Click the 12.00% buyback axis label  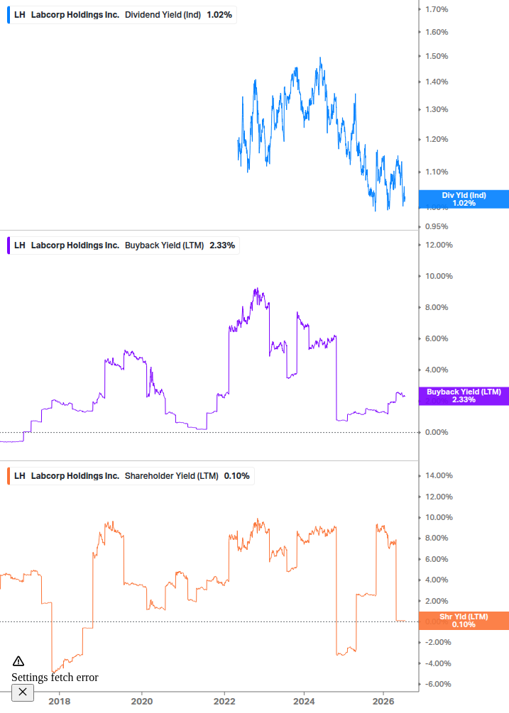tap(439, 245)
